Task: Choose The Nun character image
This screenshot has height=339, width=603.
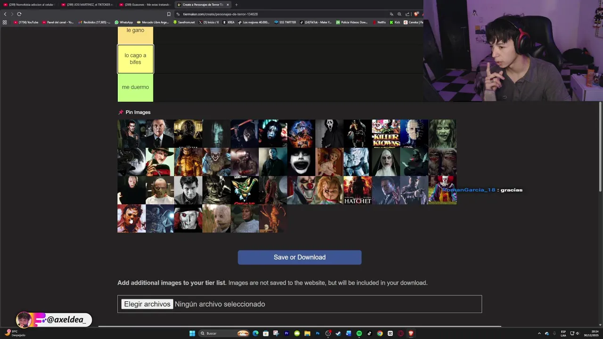Action: [386, 162]
